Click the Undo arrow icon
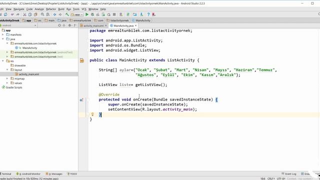Viewport: 320px width, 180px height. pyautogui.click(x=12, y=14)
